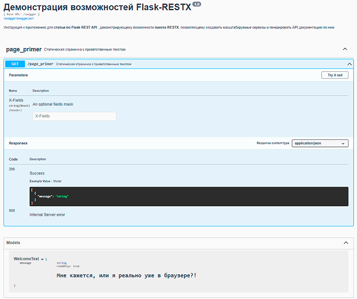
Task: Select the Example Value tab
Action: coord(40,181)
